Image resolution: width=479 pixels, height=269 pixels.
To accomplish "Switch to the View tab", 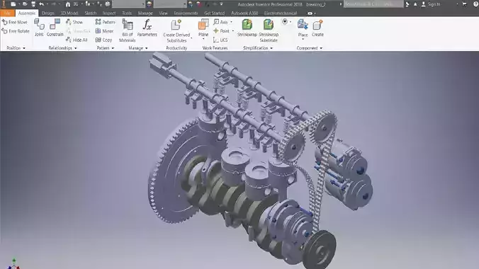I will click(163, 13).
